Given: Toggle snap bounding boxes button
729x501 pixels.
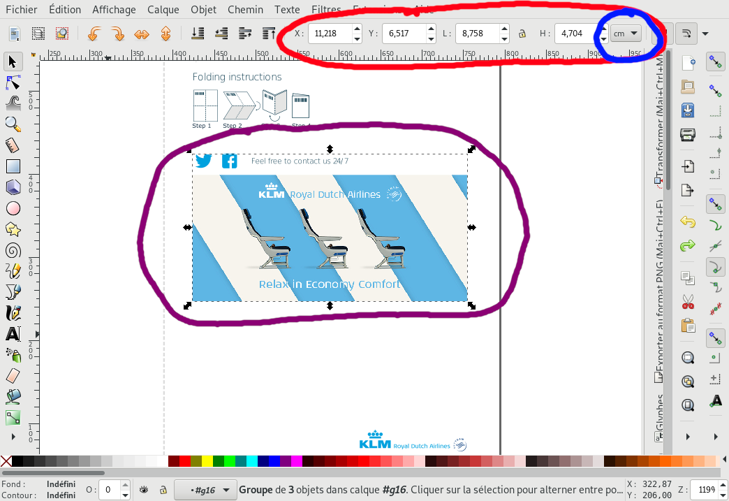Looking at the screenshot, I should tap(716, 89).
